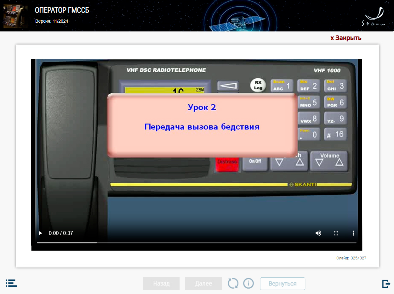
Task: Click the Назад button
Action: [161, 284]
